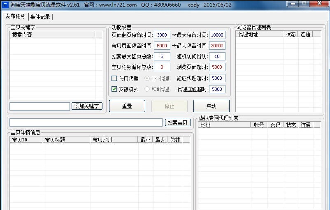
Task: Click 连通 header in 浏览器代理列表
Action: click(305, 34)
